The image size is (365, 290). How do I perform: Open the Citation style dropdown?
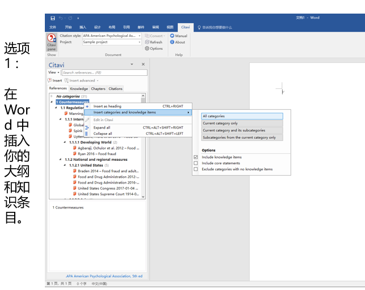[140, 36]
